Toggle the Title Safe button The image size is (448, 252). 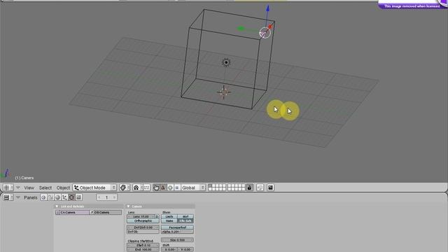coord(185,221)
